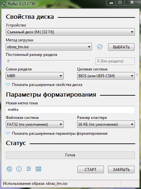Open the Схема раздела MBR dropdown
The width and height of the screenshot is (141, 189).
pyautogui.click(x=35, y=76)
